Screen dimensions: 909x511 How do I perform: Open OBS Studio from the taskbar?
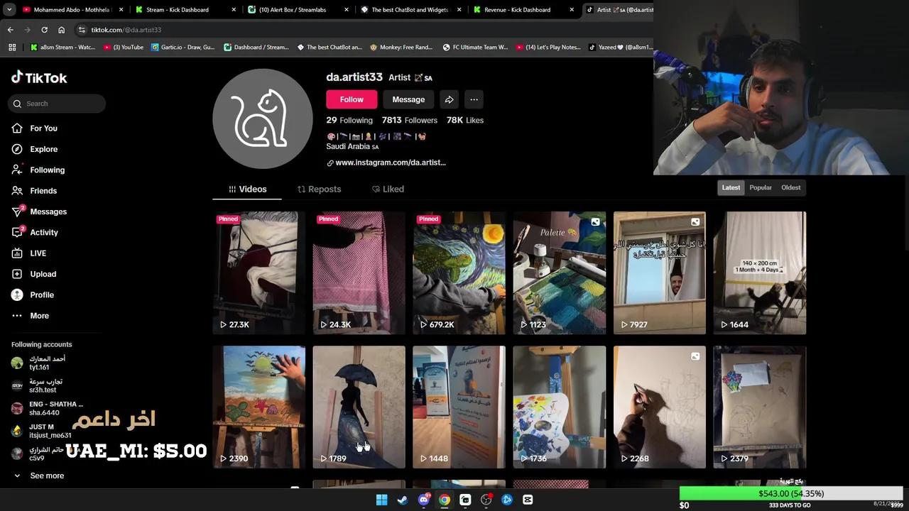(486, 500)
